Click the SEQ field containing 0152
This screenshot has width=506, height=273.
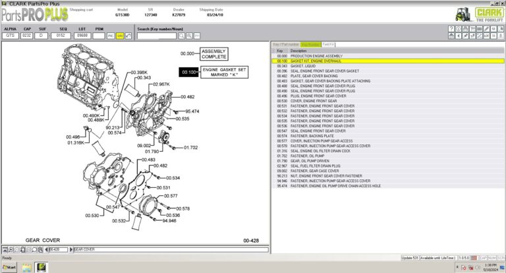click(x=61, y=36)
